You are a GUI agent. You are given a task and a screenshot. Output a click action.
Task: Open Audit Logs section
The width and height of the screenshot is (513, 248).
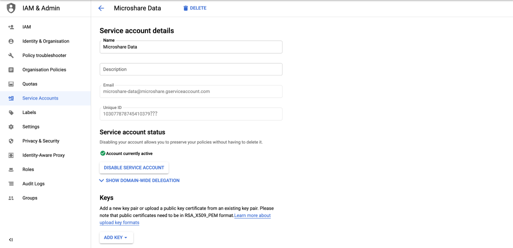click(34, 184)
